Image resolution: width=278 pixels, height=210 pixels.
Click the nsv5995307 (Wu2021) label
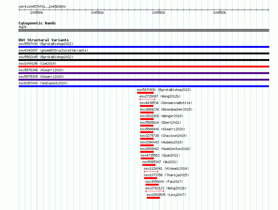click(x=160, y=162)
